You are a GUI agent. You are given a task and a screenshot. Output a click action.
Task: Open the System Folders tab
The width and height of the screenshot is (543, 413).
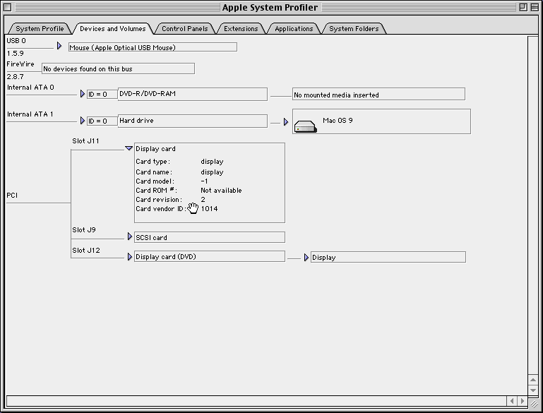[x=354, y=29]
